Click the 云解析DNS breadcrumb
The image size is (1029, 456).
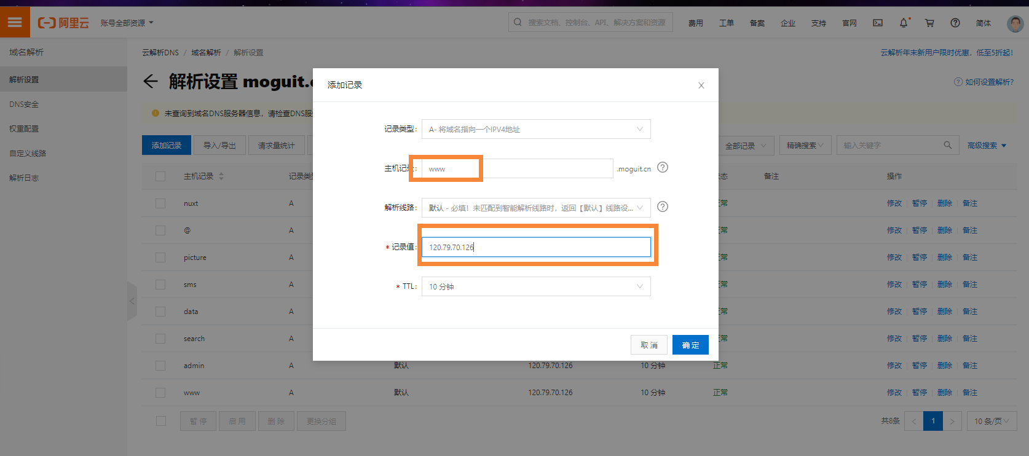pos(160,53)
